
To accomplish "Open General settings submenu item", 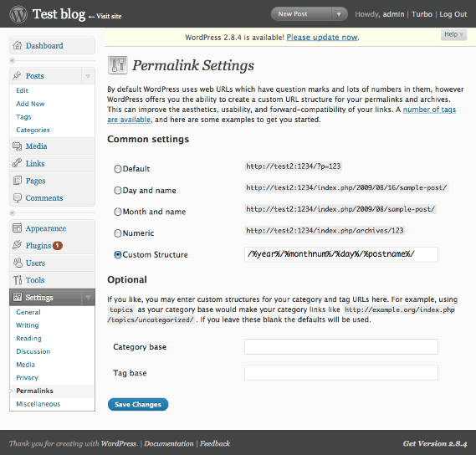I will coord(28,312).
